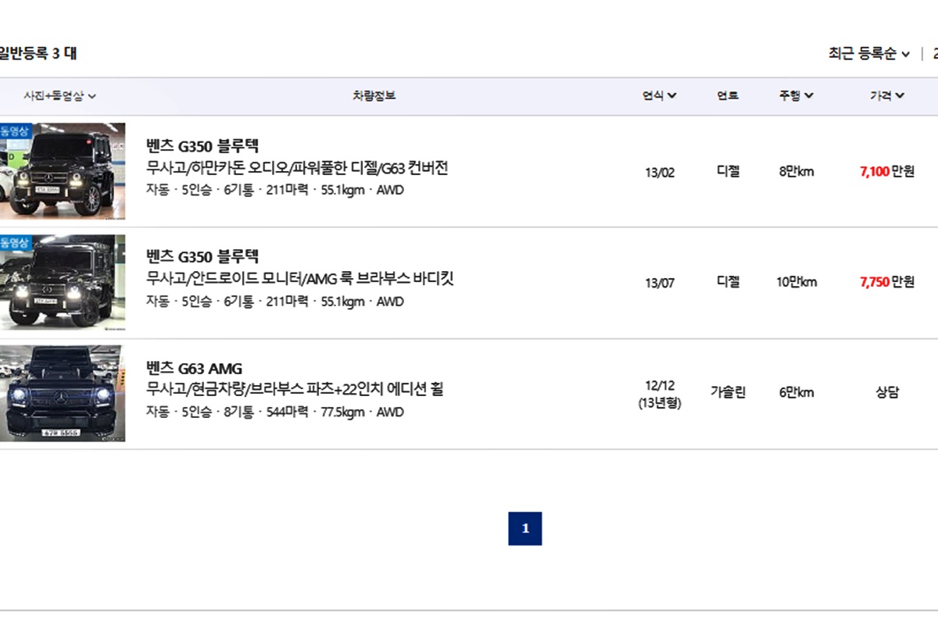Open 벤츠 G350 블루텍 title of 13/02 listing

(202, 145)
